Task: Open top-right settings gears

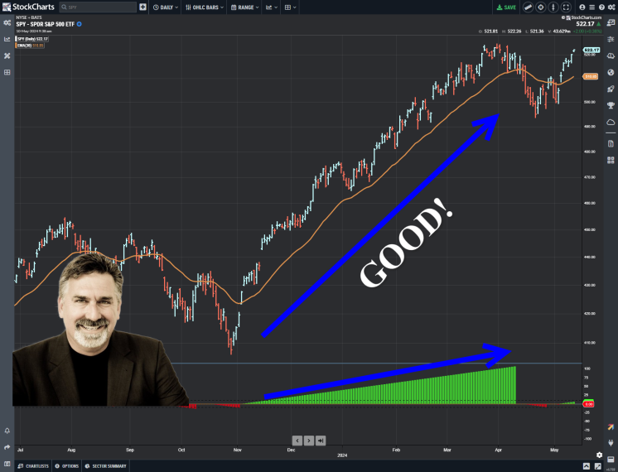Action: tap(611, 7)
